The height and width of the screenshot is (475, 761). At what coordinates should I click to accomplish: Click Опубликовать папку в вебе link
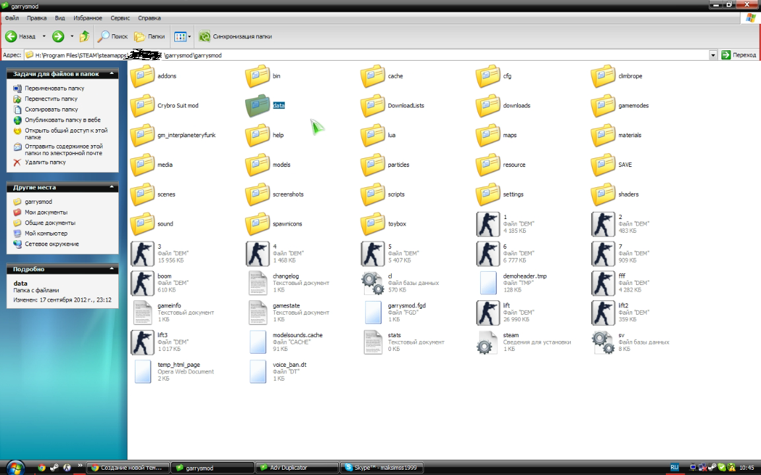tap(63, 120)
